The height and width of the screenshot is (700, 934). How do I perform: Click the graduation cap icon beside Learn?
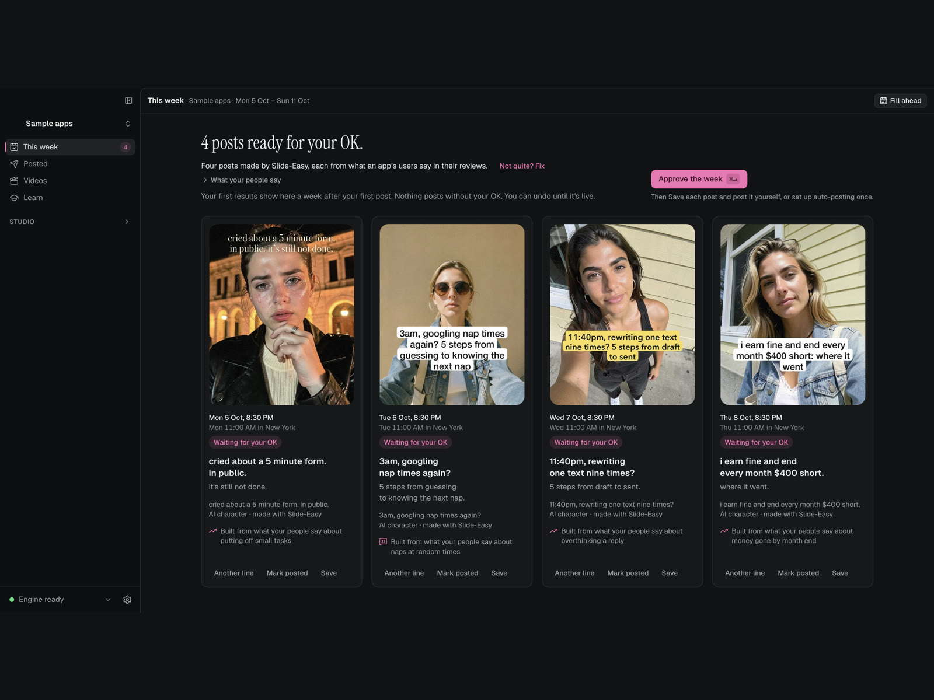tap(14, 198)
